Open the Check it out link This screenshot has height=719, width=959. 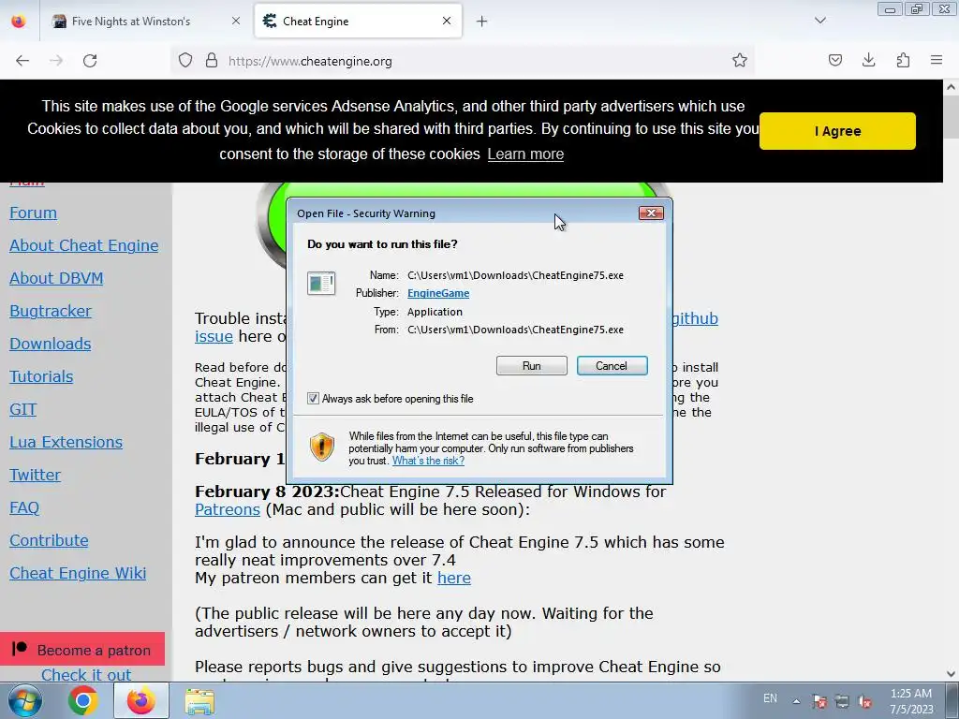click(x=86, y=675)
